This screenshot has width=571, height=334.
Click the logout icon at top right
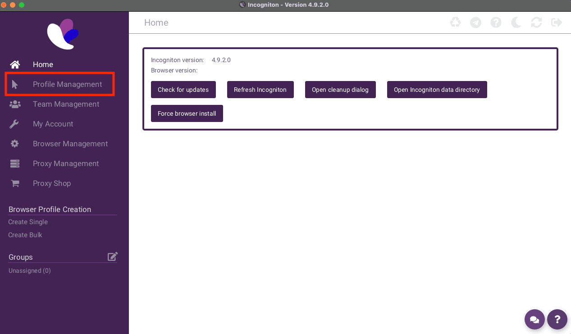pos(556,22)
